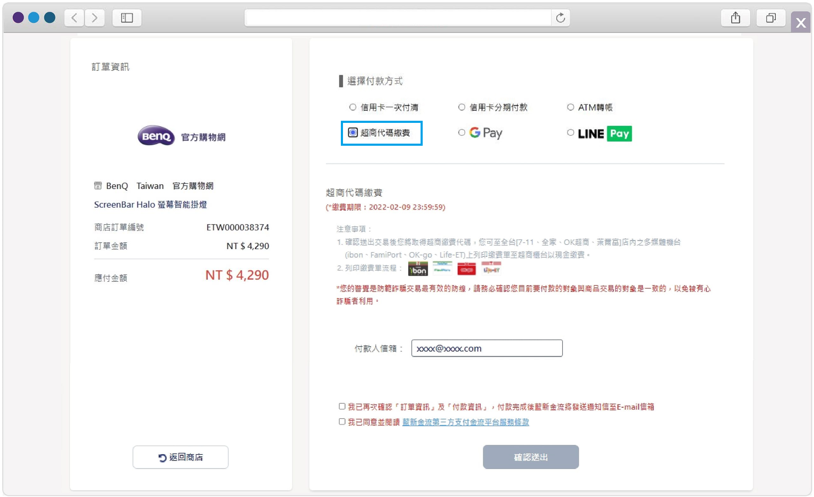Choose the Google Pay payment radio button
Screen dimensions: 814x497
tap(462, 133)
